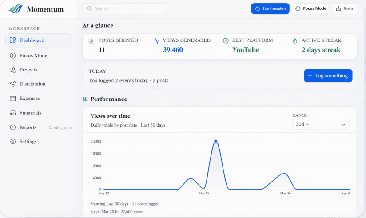Click the Best Platform circle icon

point(226,40)
